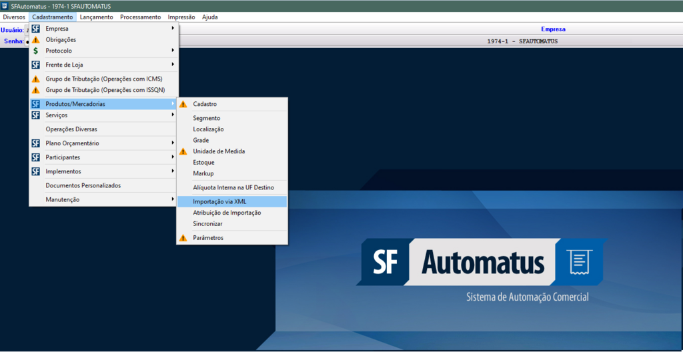Open Alíquota Interna na UF Destino
Image resolution: width=683 pixels, height=352 pixels.
[x=233, y=187]
